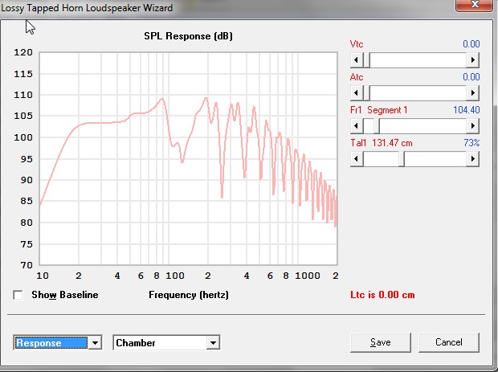The image size is (498, 372).
Task: Click the Tal1 percentage 73%
Action: 471,143
